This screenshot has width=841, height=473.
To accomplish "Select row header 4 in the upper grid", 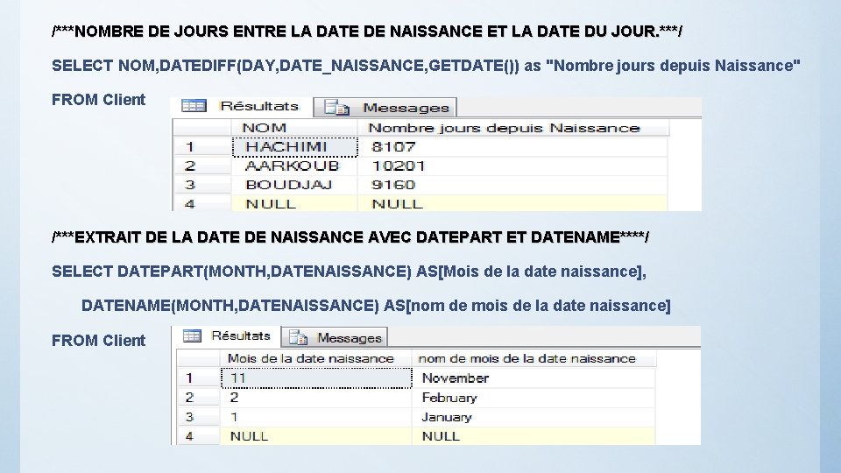I will tap(202, 203).
